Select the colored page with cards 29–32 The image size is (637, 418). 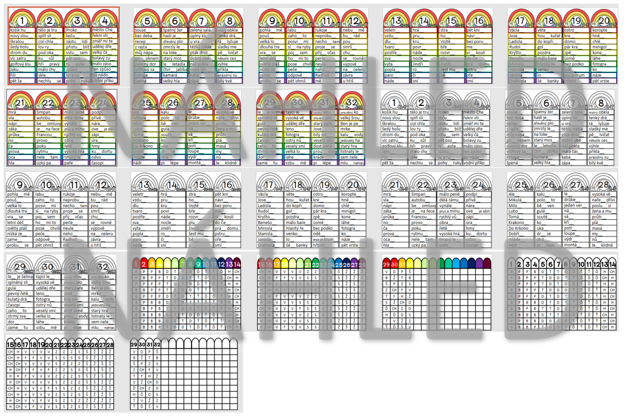pyautogui.click(x=311, y=128)
